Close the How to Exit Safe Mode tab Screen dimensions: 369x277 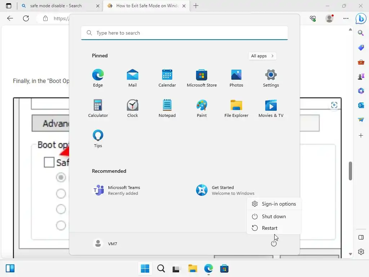[x=184, y=6]
